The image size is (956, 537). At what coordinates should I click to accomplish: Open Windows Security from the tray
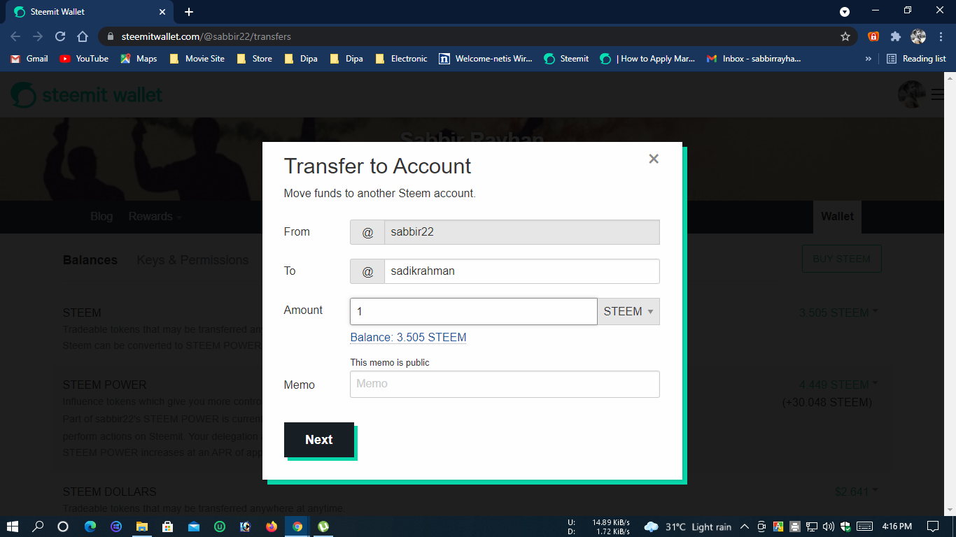(845, 527)
